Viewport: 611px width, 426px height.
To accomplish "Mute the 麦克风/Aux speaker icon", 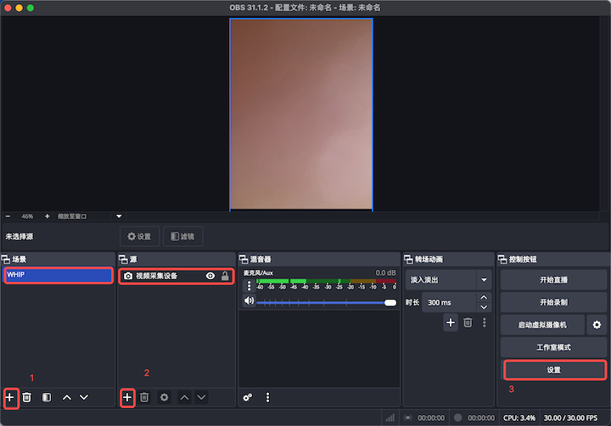I will coord(249,301).
